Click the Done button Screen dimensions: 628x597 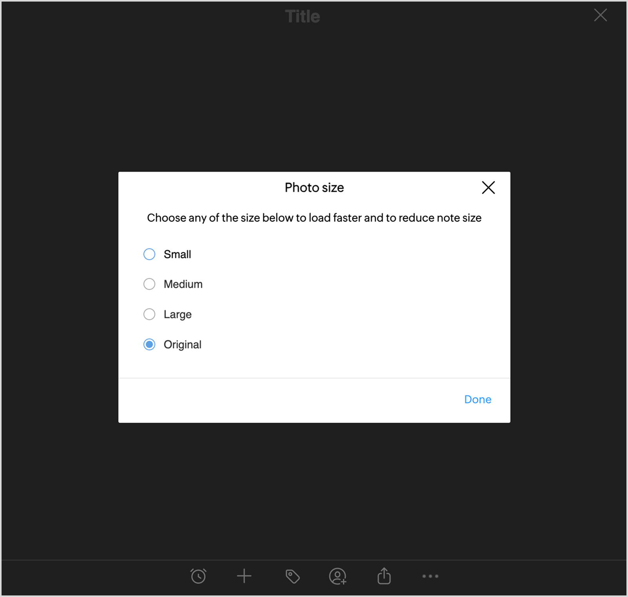[x=478, y=399]
